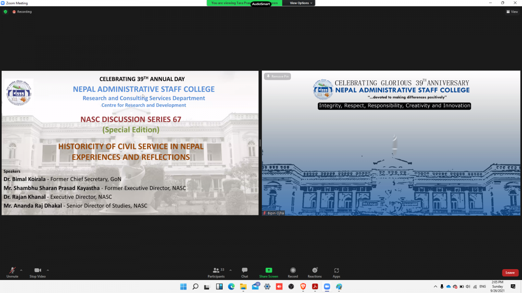Open the black circular app on the taskbar

[291, 286]
